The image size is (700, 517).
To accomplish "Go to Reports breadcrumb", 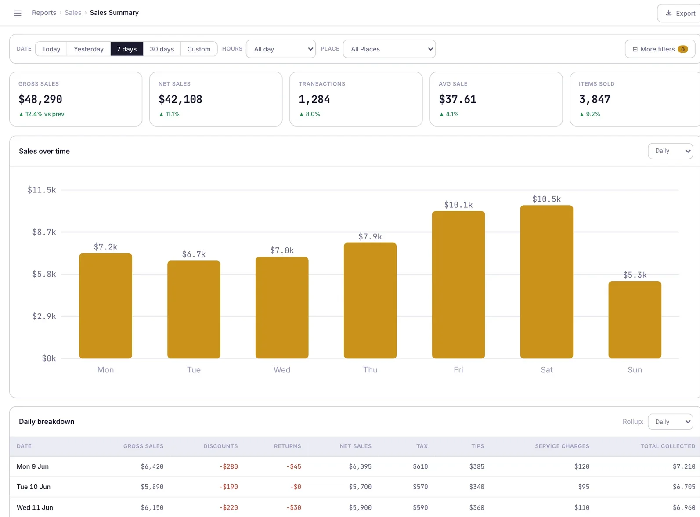I will (44, 13).
